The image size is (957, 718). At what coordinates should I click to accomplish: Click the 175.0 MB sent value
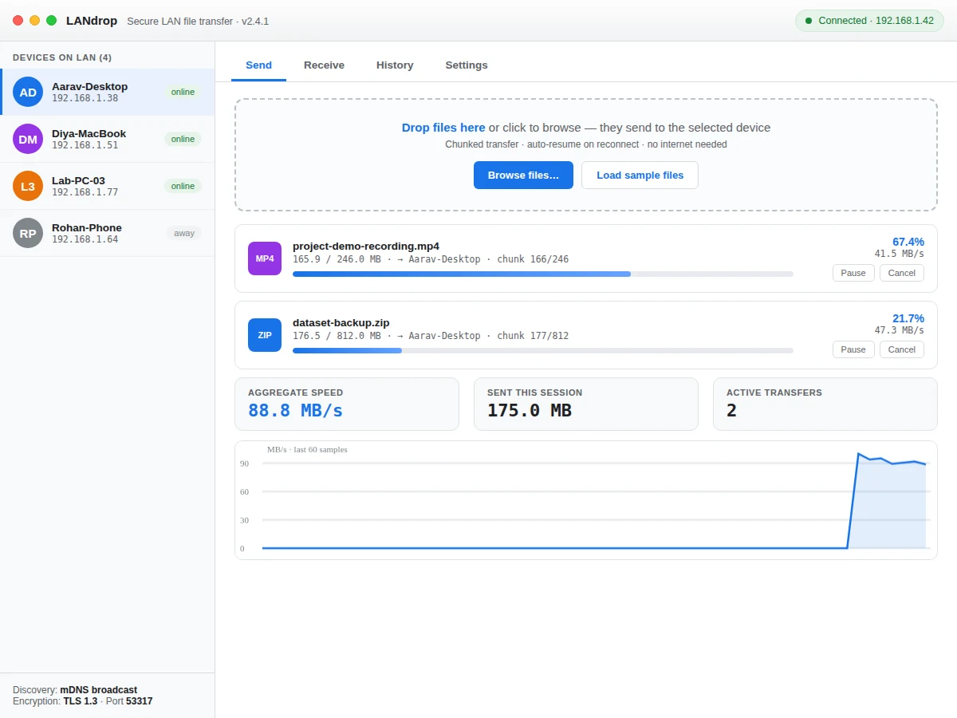point(530,411)
